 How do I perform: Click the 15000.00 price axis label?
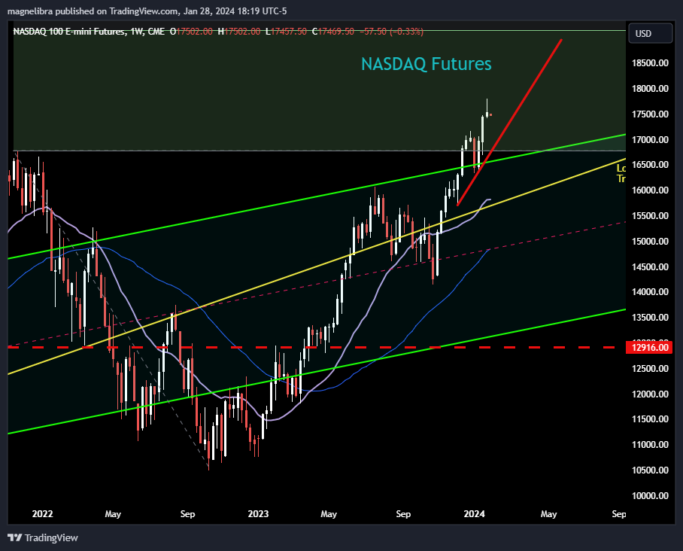[x=650, y=241]
